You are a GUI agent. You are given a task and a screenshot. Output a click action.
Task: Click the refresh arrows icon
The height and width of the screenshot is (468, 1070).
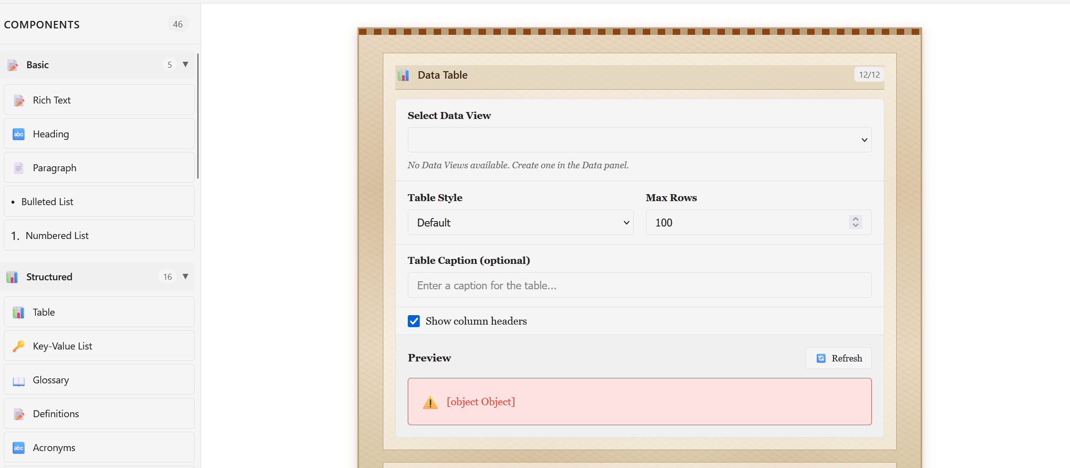[x=821, y=358]
